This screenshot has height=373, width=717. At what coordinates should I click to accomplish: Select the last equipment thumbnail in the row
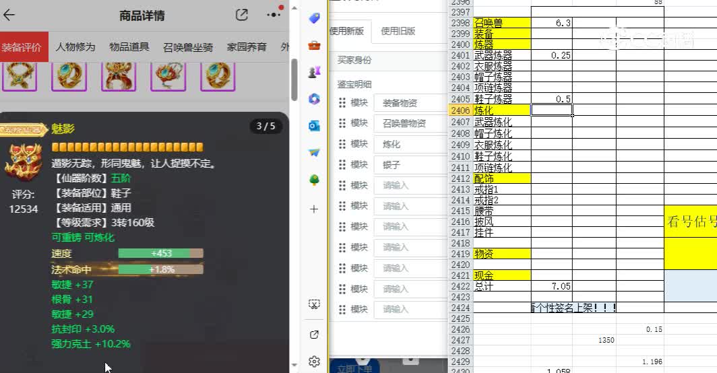tap(218, 76)
